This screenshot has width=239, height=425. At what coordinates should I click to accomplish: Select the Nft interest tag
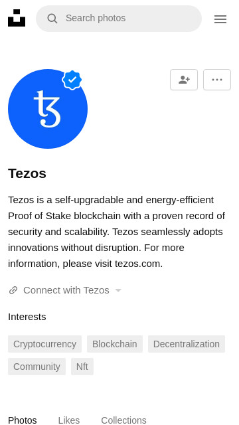coord(82,367)
